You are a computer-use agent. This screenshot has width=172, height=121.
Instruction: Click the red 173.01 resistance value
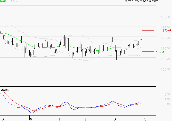point(167,31)
